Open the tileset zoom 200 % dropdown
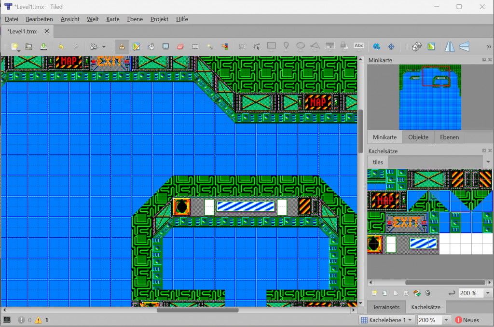Viewport: 494px width, 327px height. 488,293
